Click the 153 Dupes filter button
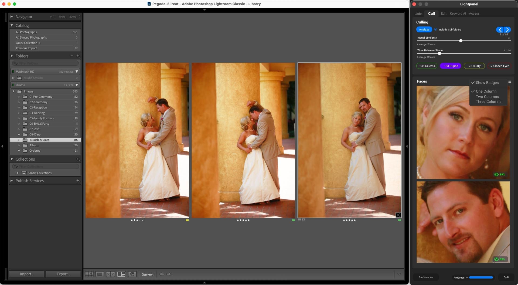The height and width of the screenshot is (285, 518). (451, 66)
